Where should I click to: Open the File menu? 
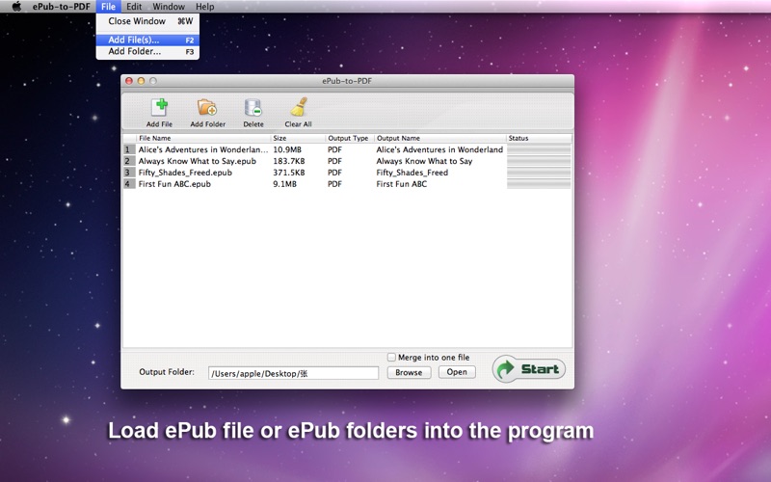(x=108, y=7)
